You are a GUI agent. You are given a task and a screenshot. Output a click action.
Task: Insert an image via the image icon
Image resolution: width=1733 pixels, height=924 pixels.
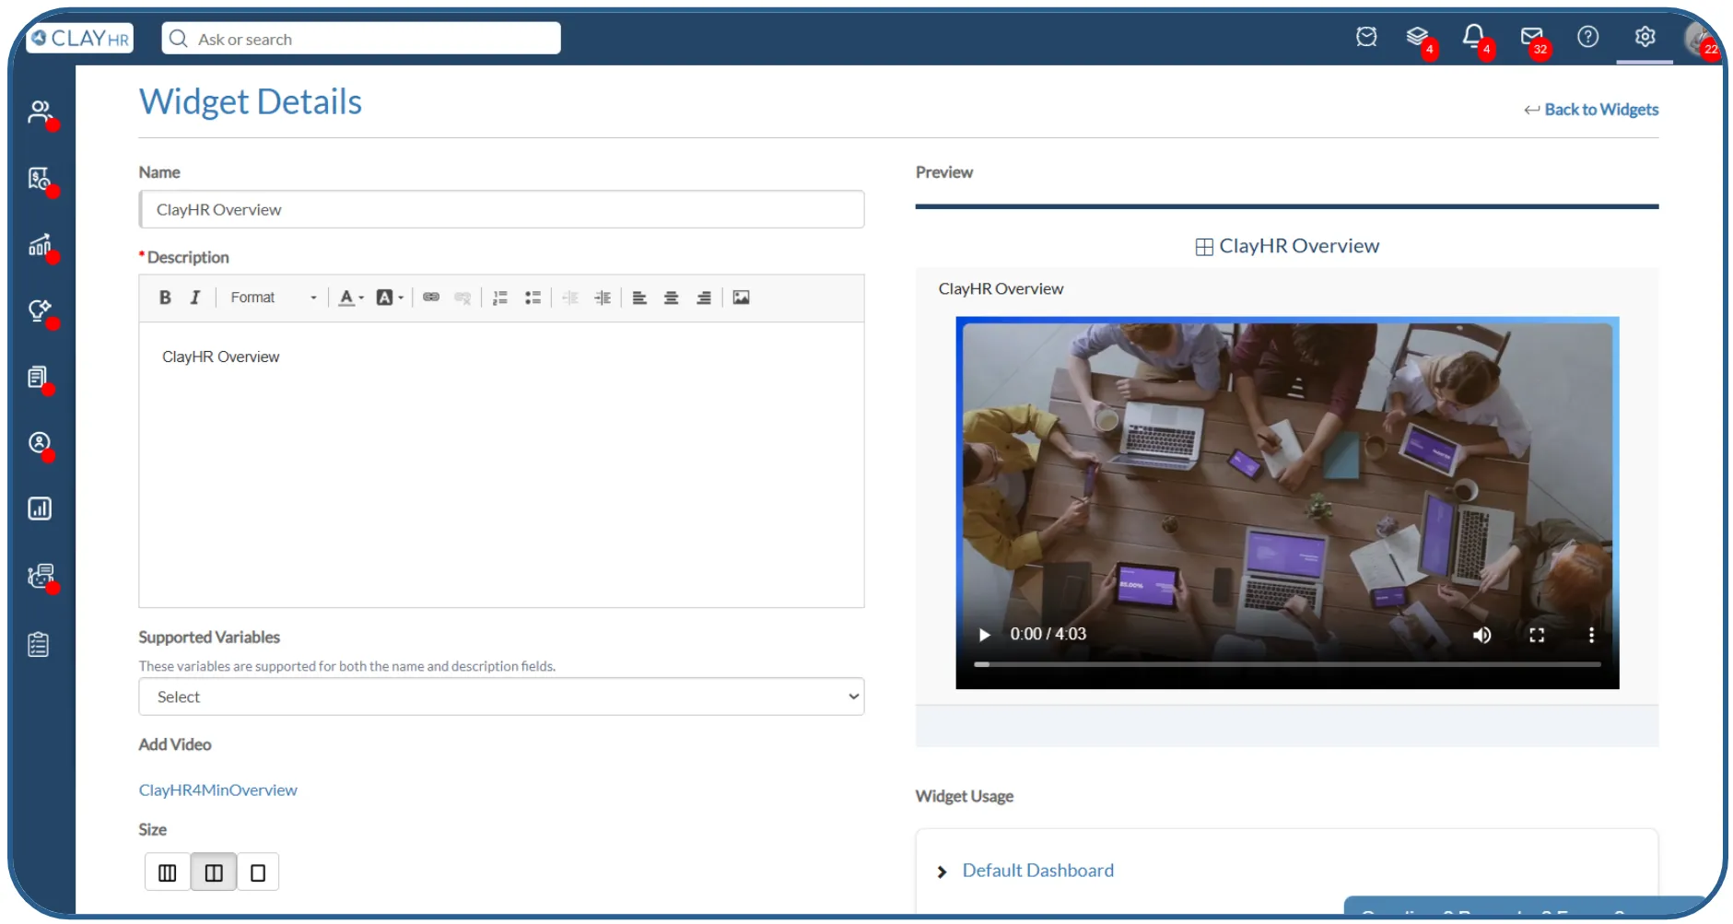tap(741, 298)
